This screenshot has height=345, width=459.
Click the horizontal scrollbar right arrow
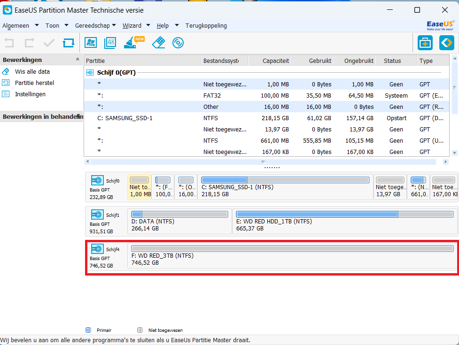pos(445,161)
